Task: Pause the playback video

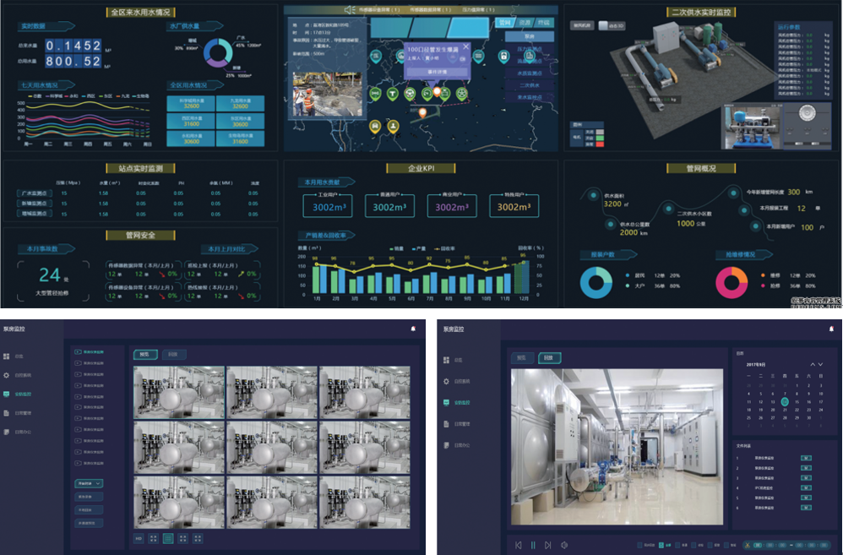Action: [x=533, y=546]
